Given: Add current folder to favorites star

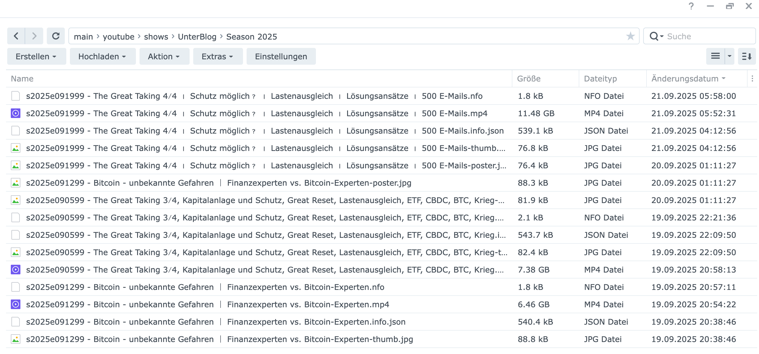Looking at the screenshot, I should point(630,36).
